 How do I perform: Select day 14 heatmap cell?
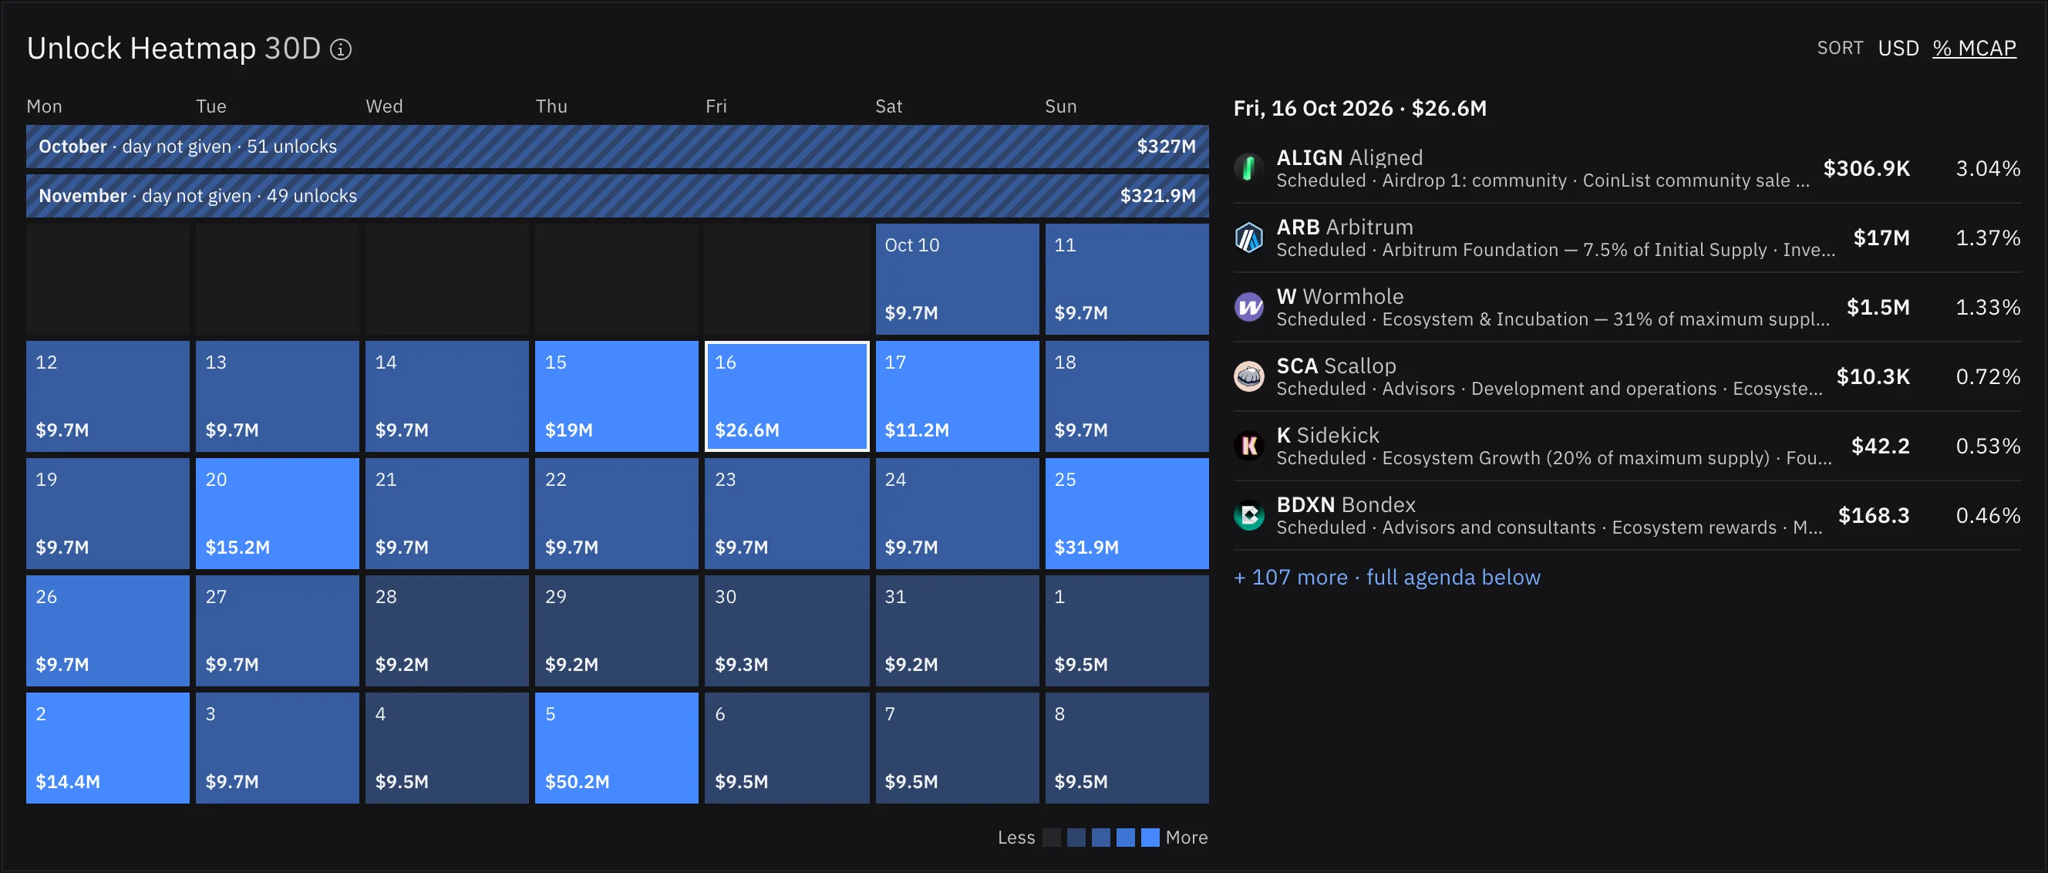(x=446, y=396)
